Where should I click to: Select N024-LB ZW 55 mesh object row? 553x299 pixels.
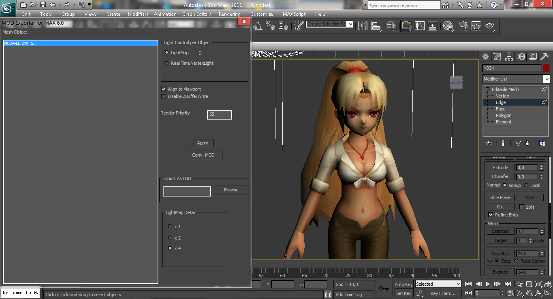click(x=80, y=43)
